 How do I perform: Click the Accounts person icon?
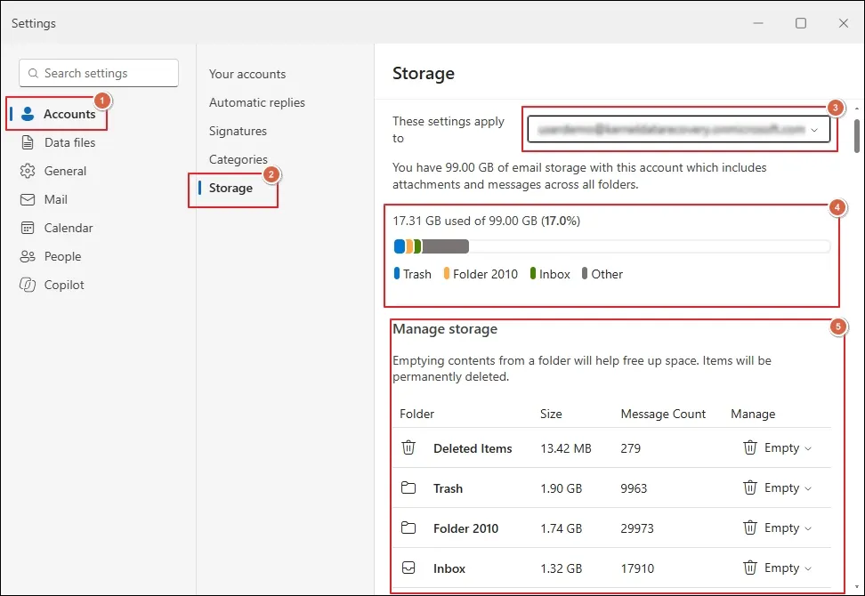(28, 114)
